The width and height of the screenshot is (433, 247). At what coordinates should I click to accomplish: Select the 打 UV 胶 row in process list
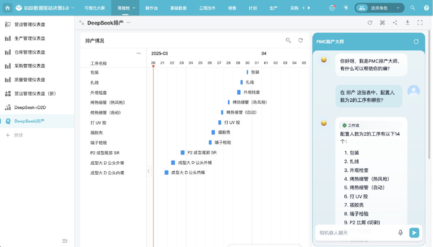pyautogui.click(x=113, y=123)
